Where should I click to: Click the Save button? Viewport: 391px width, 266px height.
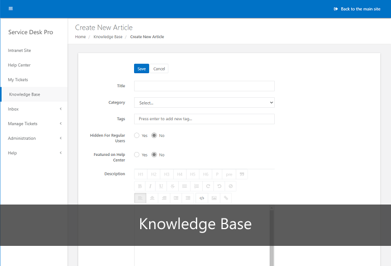point(141,69)
